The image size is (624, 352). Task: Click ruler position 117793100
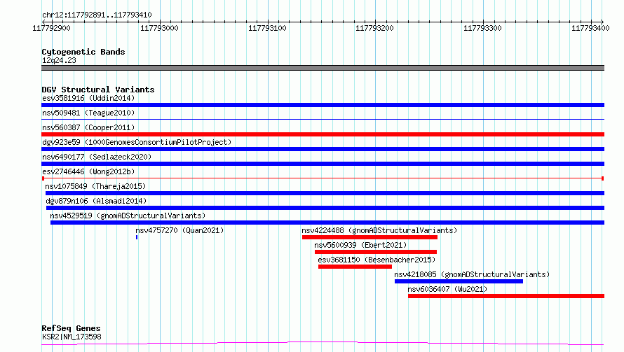pos(267,28)
